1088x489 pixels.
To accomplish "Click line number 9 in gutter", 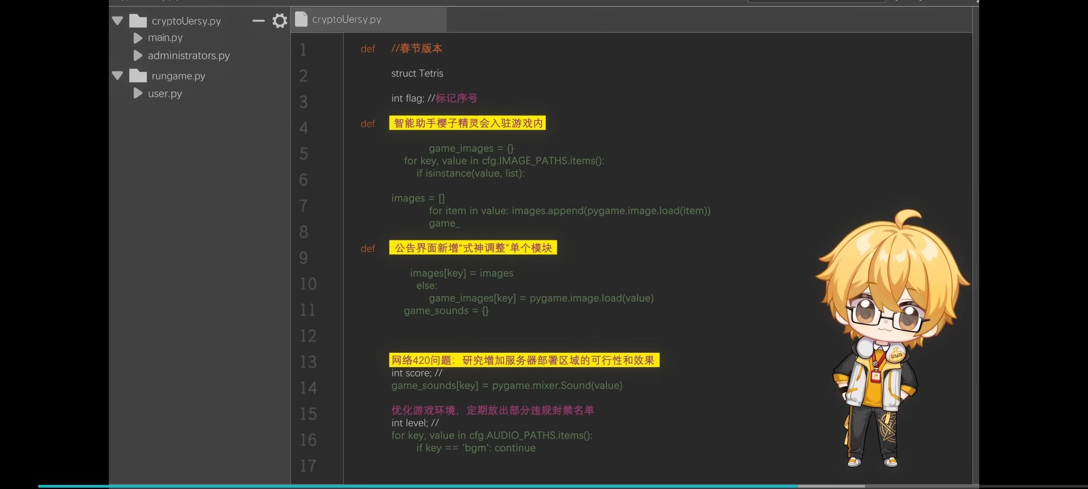I will coord(304,258).
